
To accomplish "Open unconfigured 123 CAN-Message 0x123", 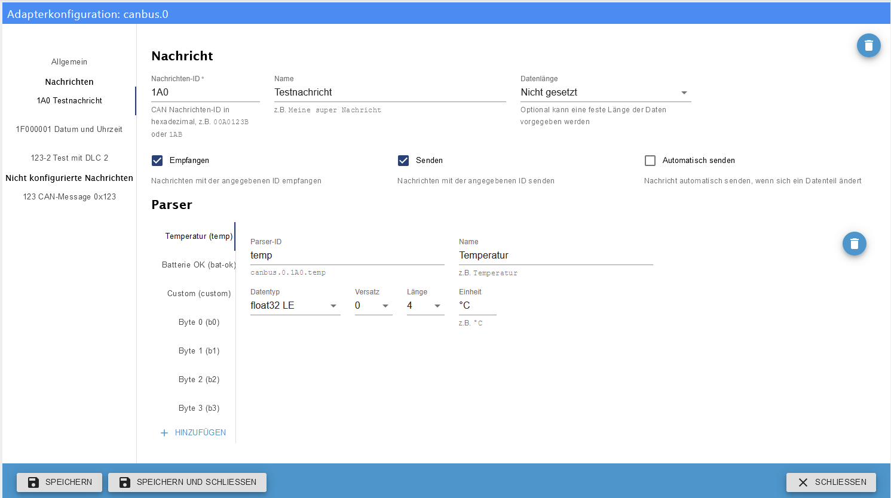I will tap(69, 197).
